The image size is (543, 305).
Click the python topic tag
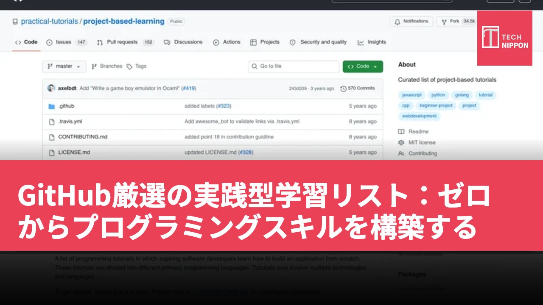tap(438, 95)
